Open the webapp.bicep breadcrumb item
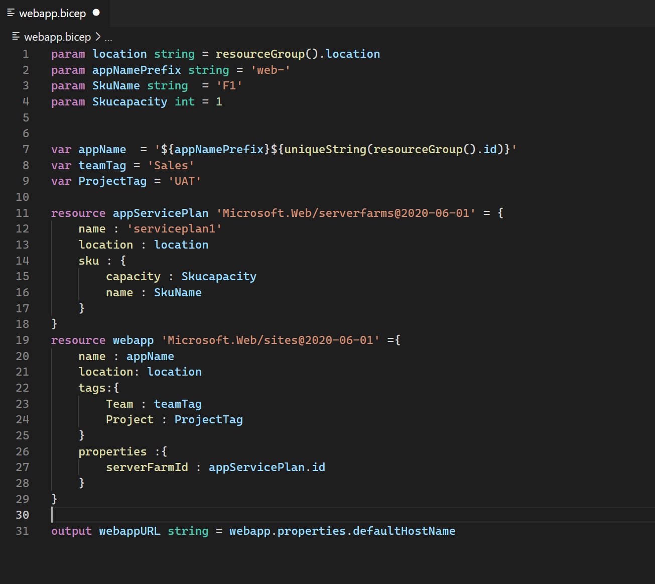 pyautogui.click(x=58, y=37)
